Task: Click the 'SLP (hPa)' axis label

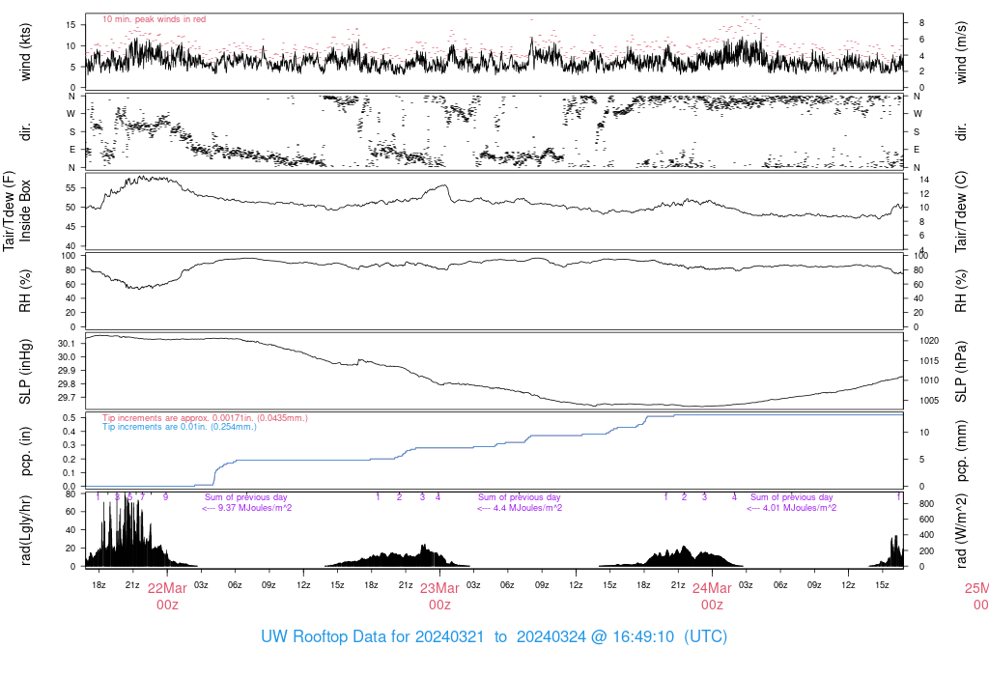Action: pyautogui.click(x=961, y=372)
